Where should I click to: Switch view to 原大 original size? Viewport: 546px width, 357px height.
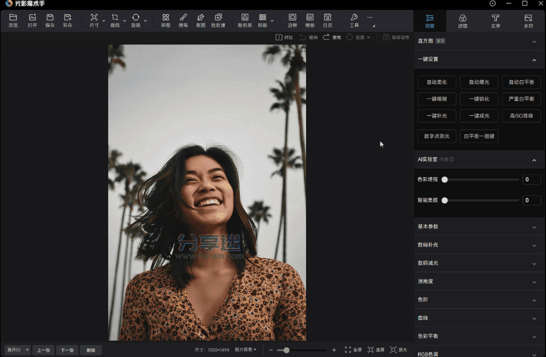398,350
